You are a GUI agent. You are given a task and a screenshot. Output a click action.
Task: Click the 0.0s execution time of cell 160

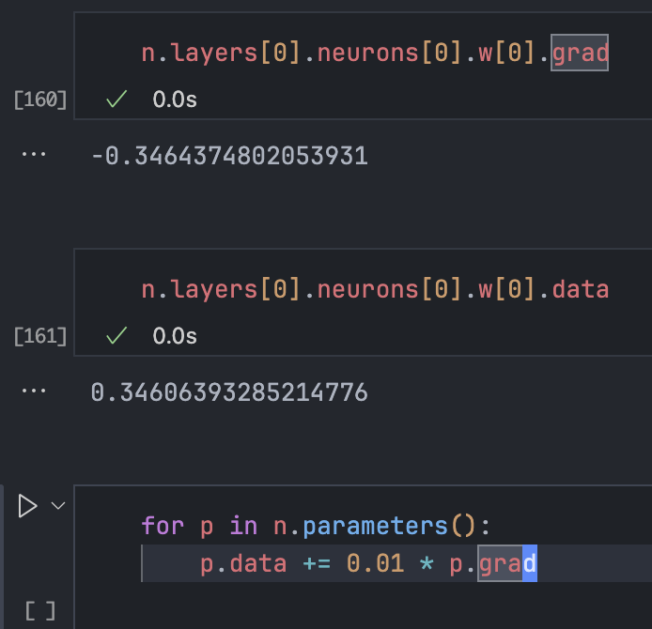click(x=175, y=100)
